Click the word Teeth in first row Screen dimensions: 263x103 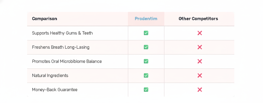[x=87, y=33]
